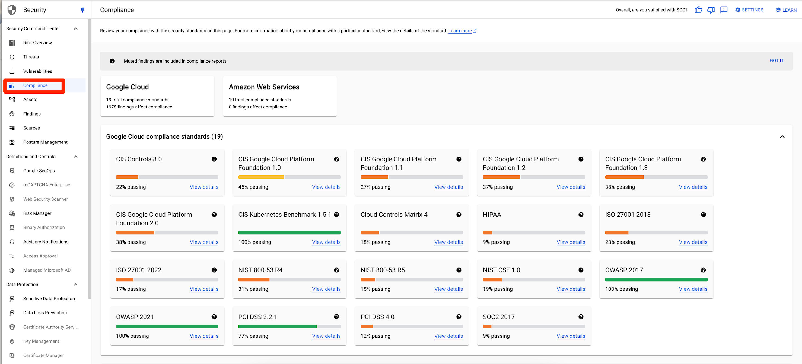Select the Risk Manager globe icon
802x364 pixels.
tap(12, 213)
